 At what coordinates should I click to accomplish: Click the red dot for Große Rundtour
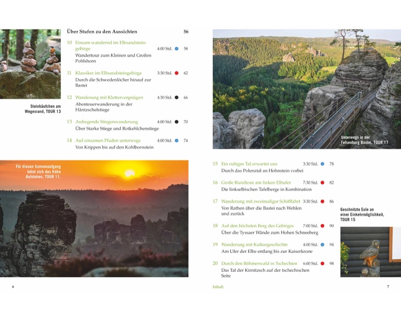[x=322, y=182]
